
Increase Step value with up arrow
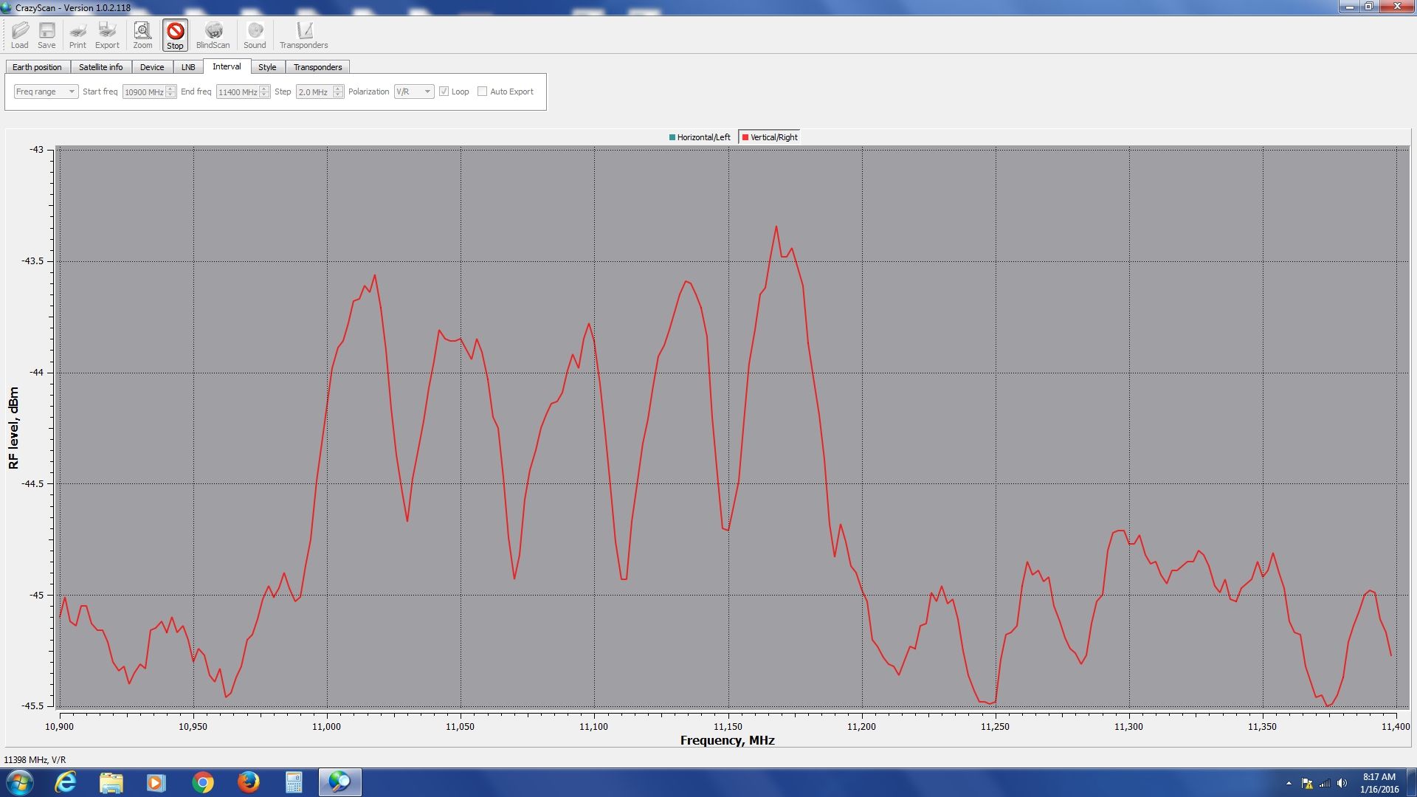click(338, 89)
